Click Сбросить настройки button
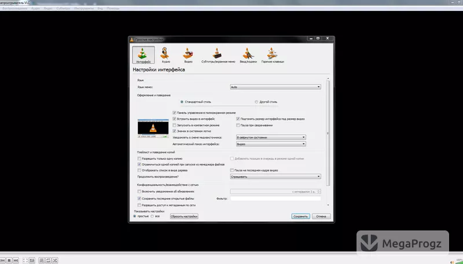The image size is (463, 264). [x=184, y=217]
